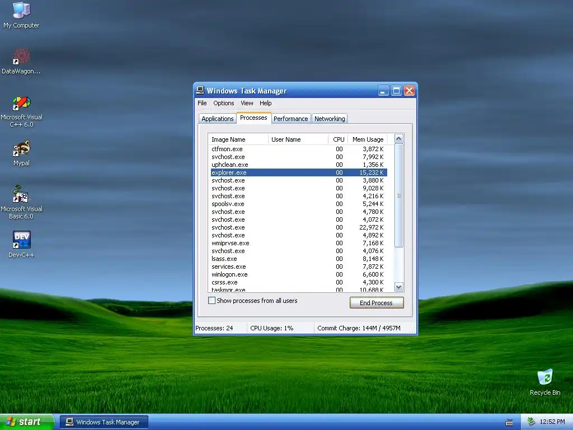Switch to the Applications tab

(x=218, y=119)
